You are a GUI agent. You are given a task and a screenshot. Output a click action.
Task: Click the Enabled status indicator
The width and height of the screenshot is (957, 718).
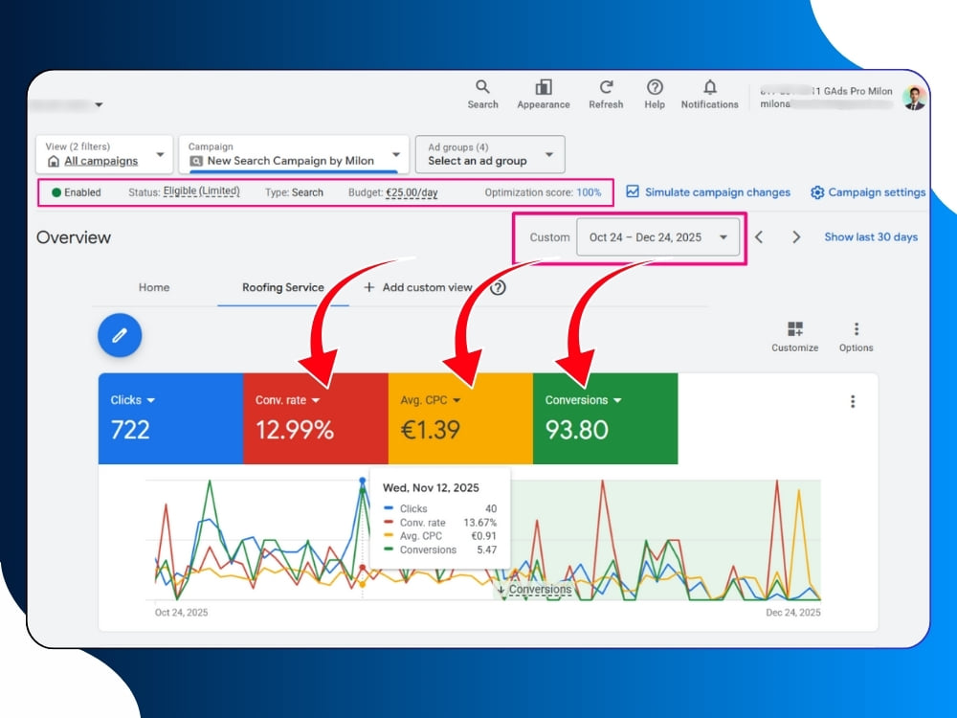(77, 192)
